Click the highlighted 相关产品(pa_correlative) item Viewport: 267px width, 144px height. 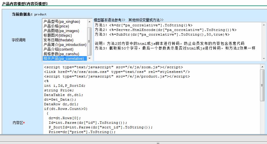[x=64, y=59]
